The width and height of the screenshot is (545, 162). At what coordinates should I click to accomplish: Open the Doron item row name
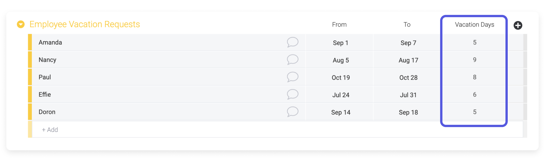[47, 112]
